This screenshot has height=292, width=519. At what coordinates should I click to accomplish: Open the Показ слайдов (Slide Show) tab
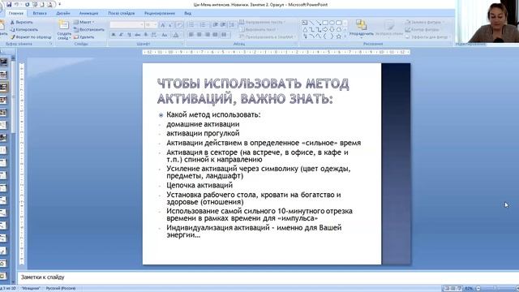coord(121,13)
